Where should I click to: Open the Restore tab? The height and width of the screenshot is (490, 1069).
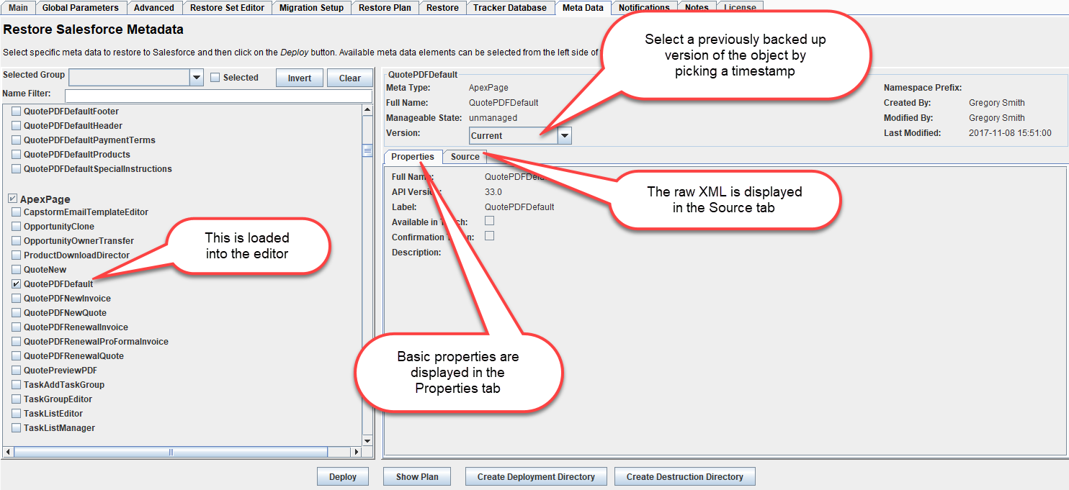tap(442, 8)
